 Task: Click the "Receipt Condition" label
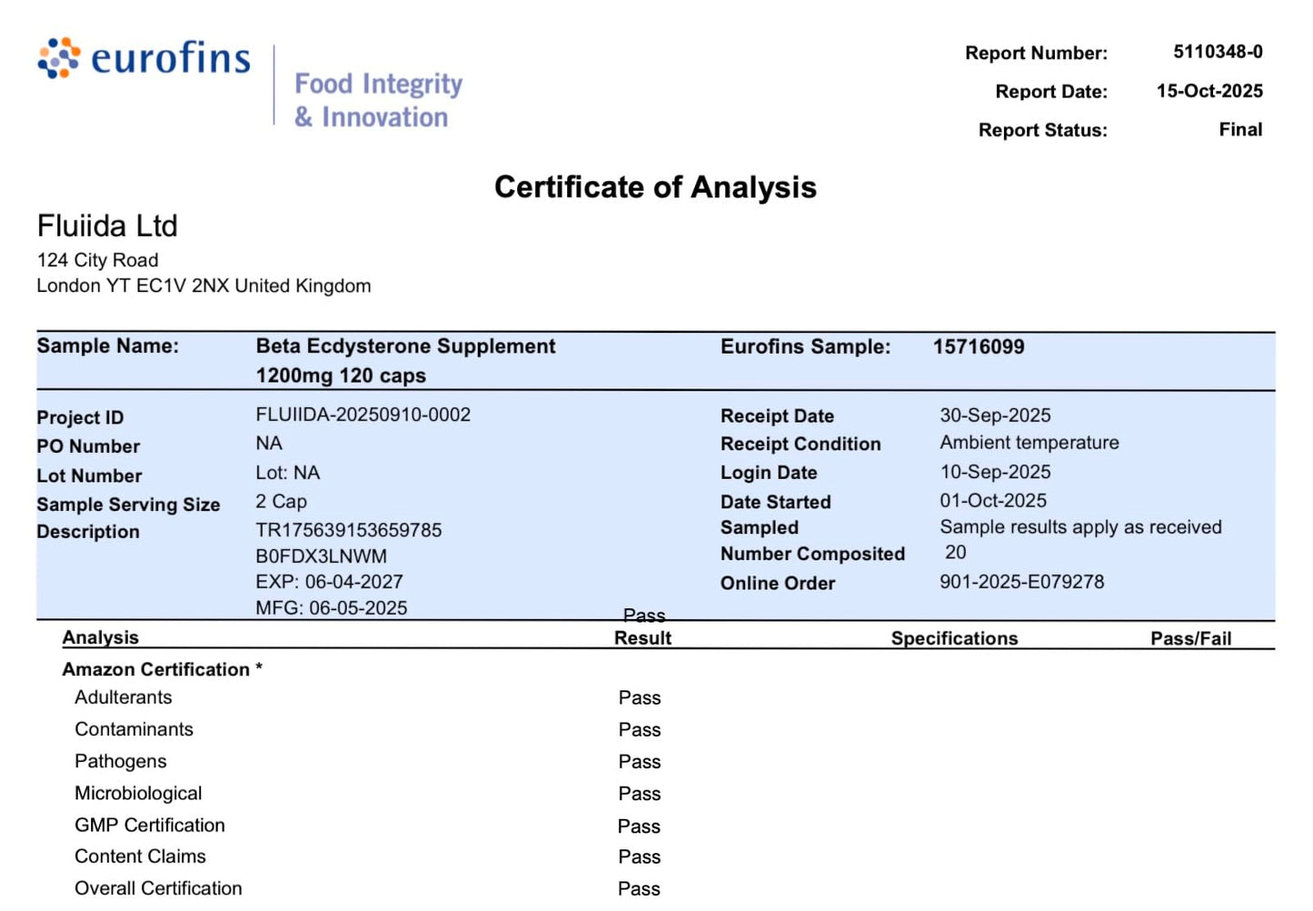(x=801, y=444)
